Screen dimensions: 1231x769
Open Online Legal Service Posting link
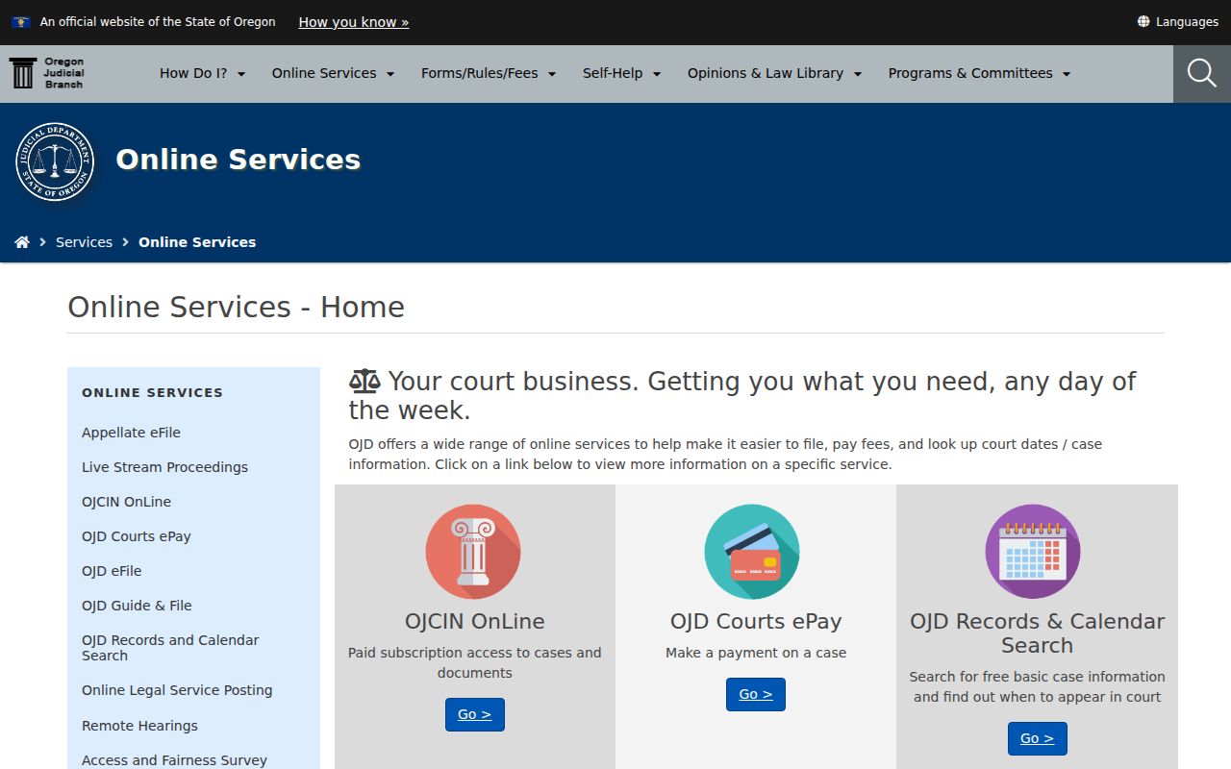tap(177, 690)
